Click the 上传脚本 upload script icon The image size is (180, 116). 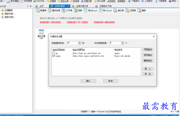pos(142,1)
